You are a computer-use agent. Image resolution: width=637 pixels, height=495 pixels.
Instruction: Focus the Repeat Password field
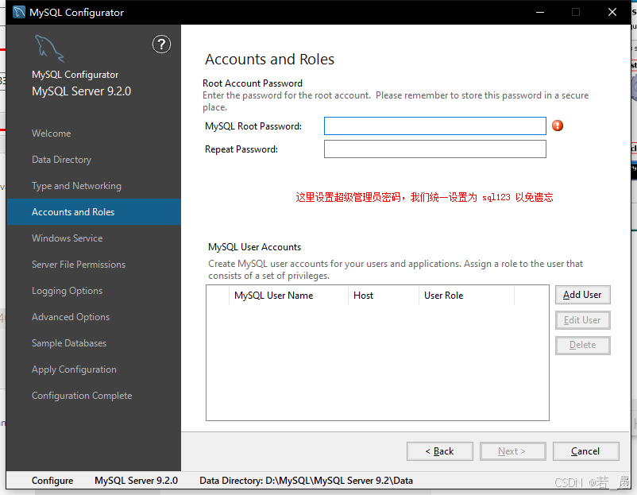pyautogui.click(x=434, y=149)
